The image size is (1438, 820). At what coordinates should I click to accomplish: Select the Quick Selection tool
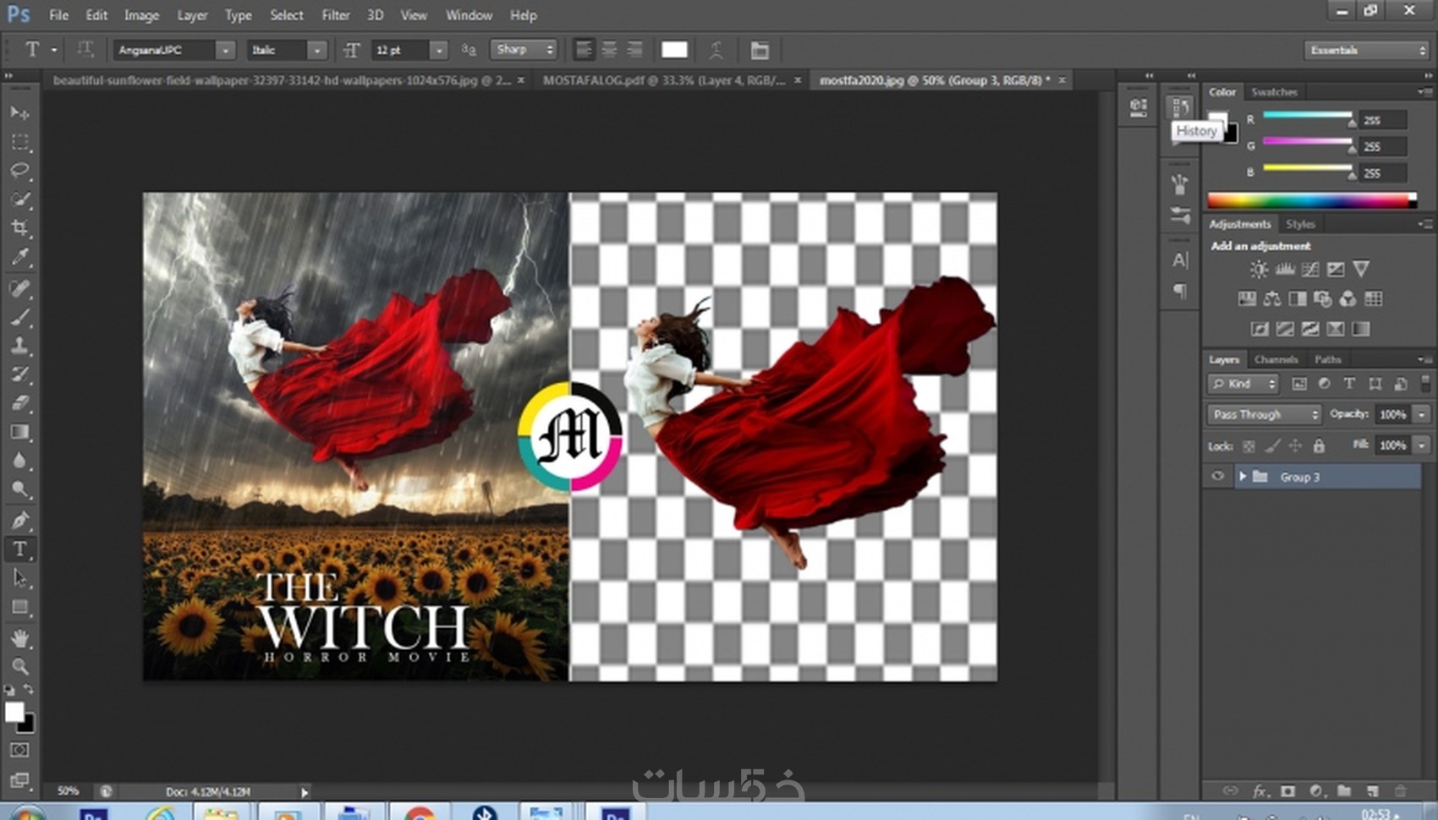click(20, 200)
